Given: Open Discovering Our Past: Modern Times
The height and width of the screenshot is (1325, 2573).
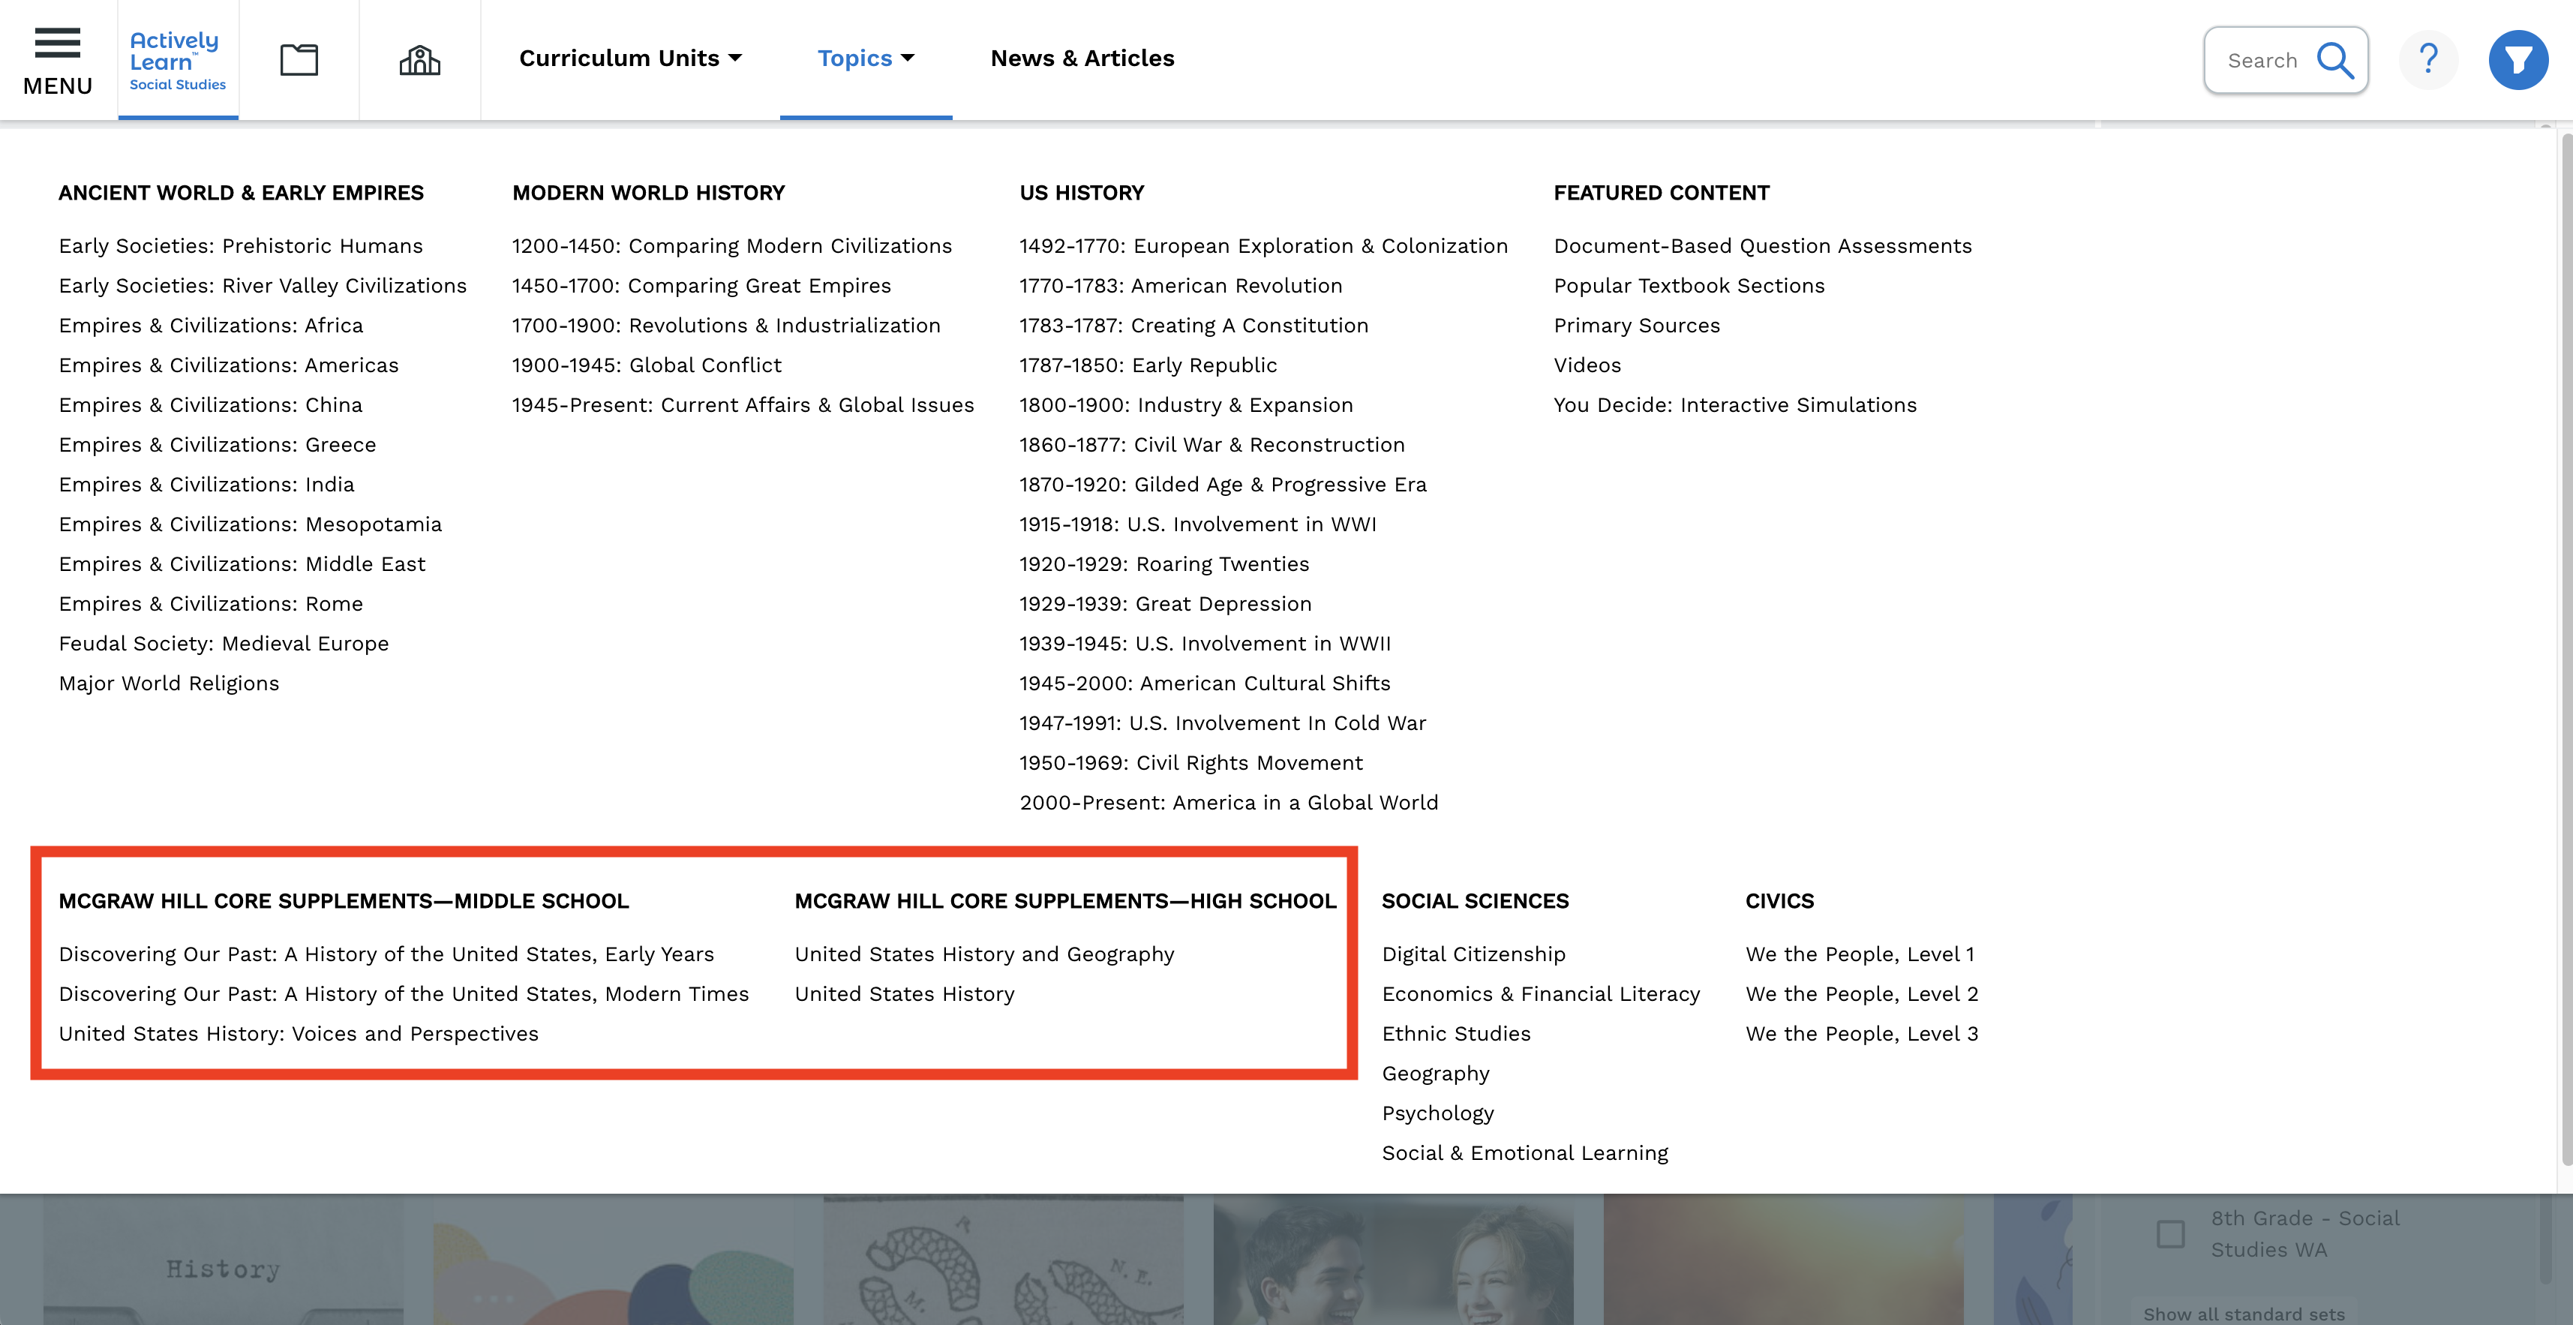Looking at the screenshot, I should pyautogui.click(x=404, y=994).
